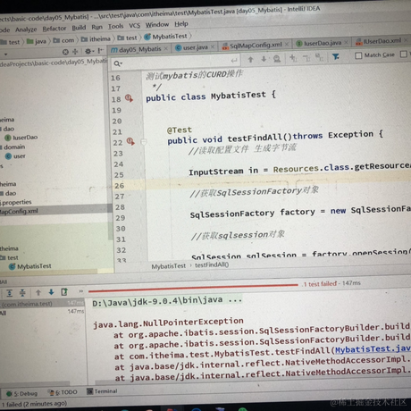Open the Run menu
The image size is (411, 411).
click(x=96, y=27)
